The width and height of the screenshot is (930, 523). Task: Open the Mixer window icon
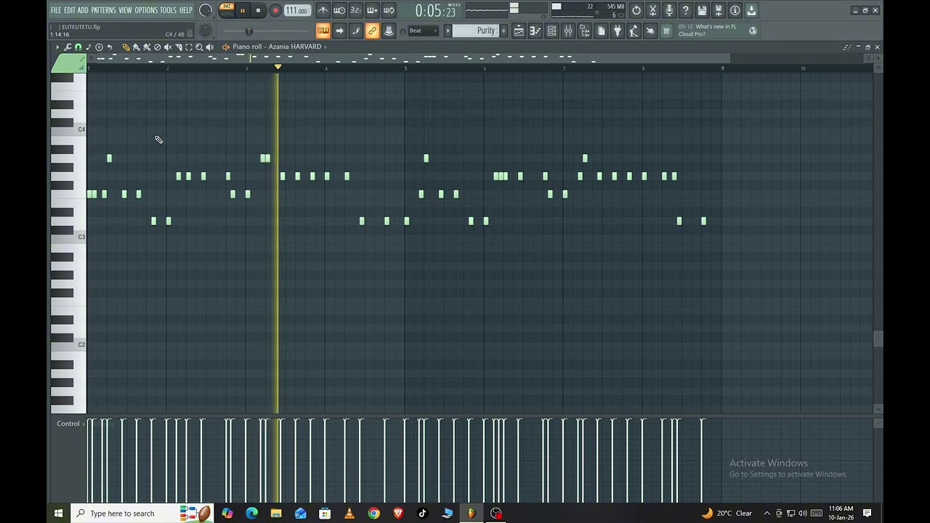click(x=568, y=31)
